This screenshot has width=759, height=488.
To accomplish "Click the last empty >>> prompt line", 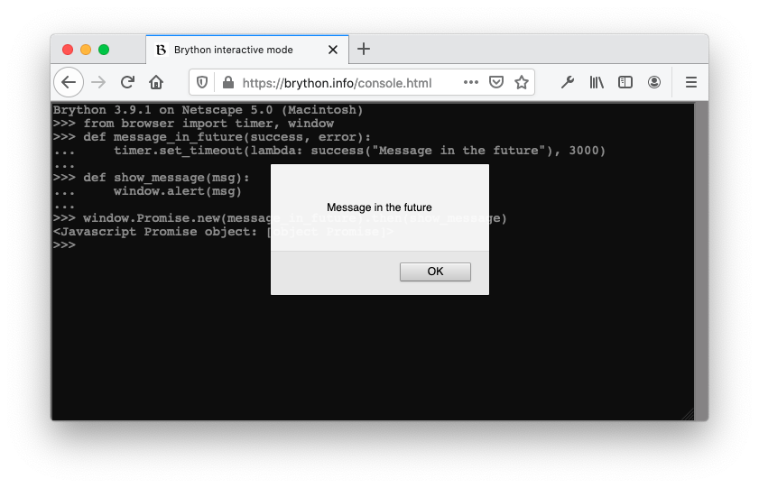I will 64,245.
